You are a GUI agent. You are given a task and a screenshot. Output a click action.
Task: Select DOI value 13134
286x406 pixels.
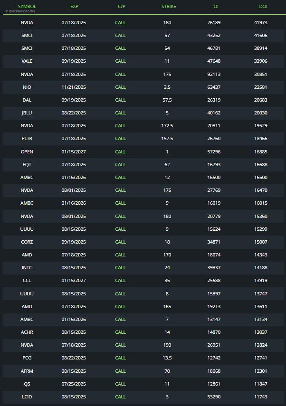(261, 320)
